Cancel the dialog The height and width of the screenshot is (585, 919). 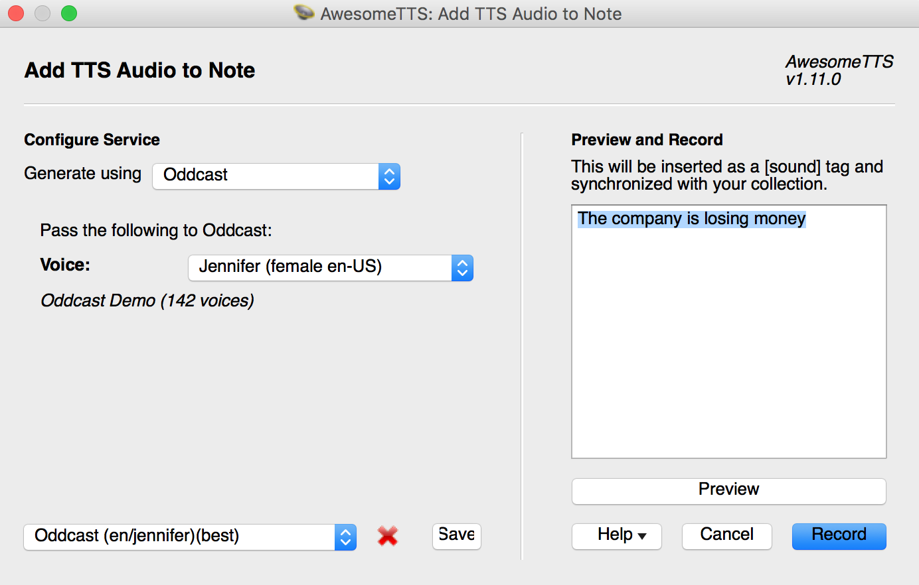tap(727, 536)
